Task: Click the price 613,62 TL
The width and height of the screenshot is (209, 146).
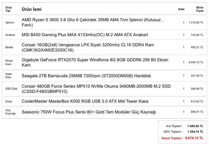Action: tap(197, 101)
